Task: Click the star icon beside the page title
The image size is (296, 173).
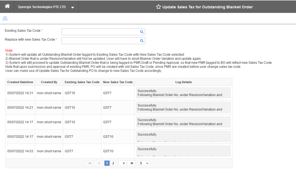Action: pyautogui.click(x=158, y=6)
